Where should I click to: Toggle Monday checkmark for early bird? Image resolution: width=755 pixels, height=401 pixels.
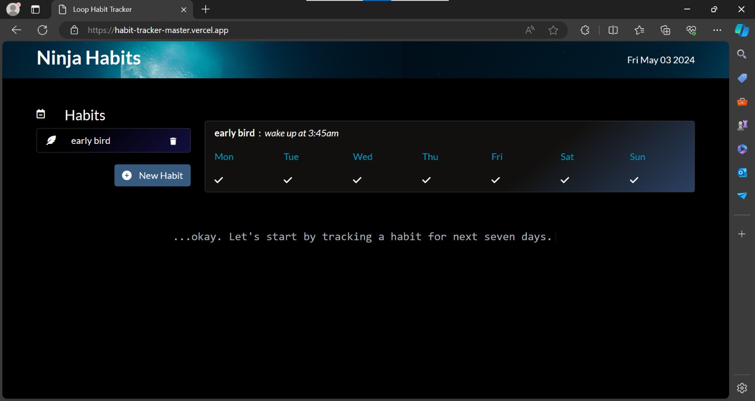click(219, 180)
